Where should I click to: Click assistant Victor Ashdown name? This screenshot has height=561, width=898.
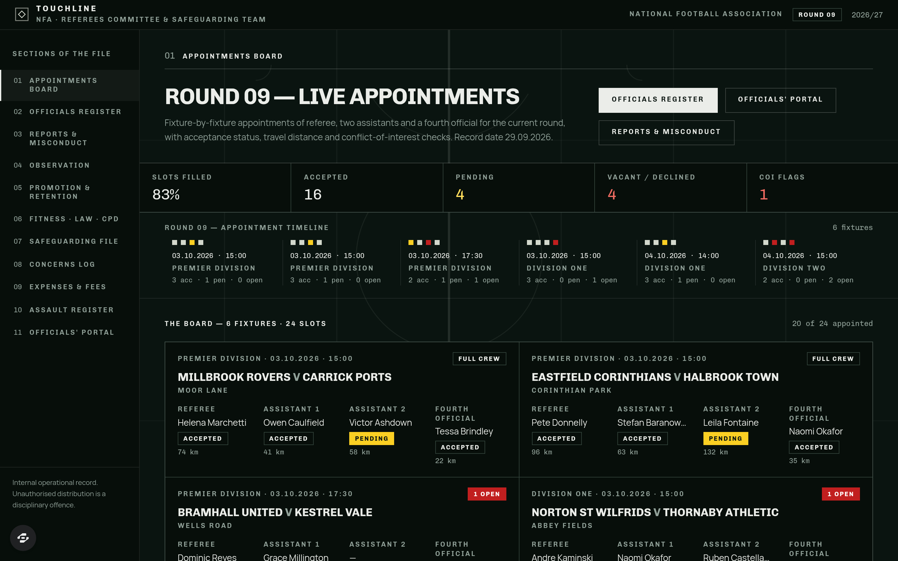click(x=380, y=423)
